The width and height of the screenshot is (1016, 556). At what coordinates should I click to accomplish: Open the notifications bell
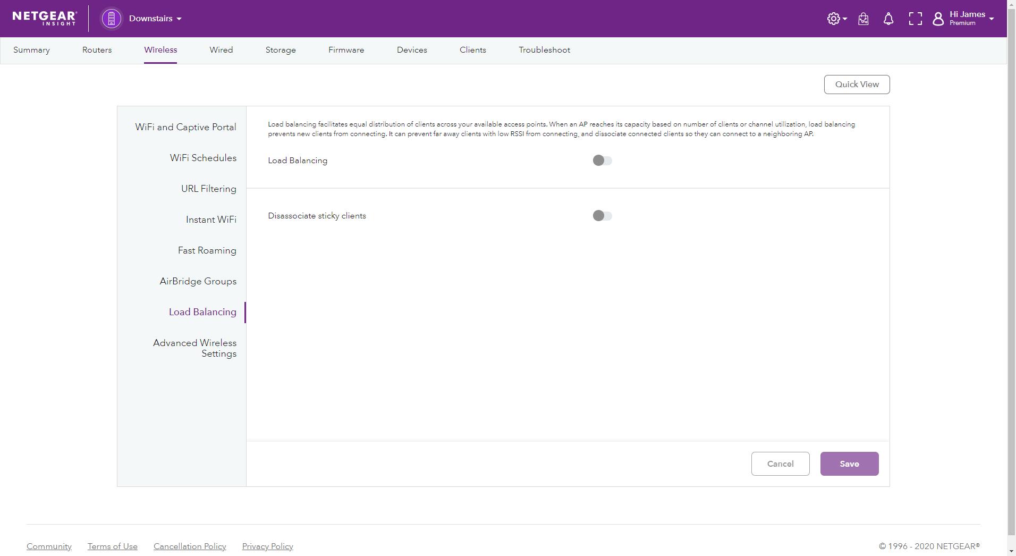888,19
